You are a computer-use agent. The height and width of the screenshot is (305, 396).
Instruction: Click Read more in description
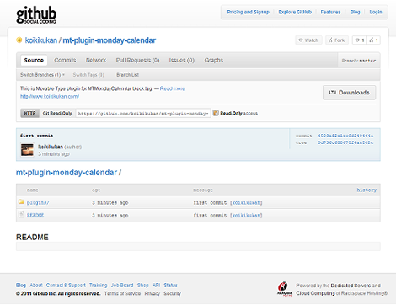click(172, 88)
